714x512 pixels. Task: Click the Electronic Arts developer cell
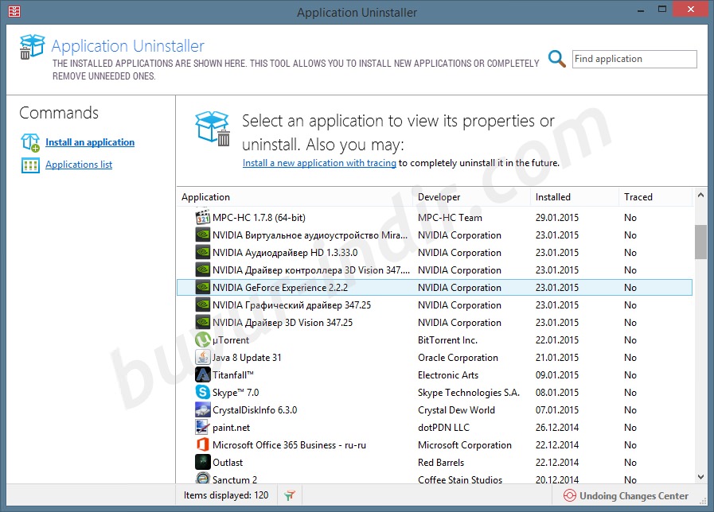click(448, 375)
